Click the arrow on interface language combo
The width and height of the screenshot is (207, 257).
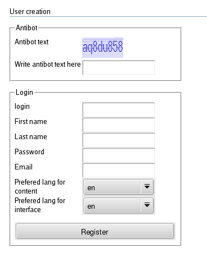pyautogui.click(x=147, y=205)
